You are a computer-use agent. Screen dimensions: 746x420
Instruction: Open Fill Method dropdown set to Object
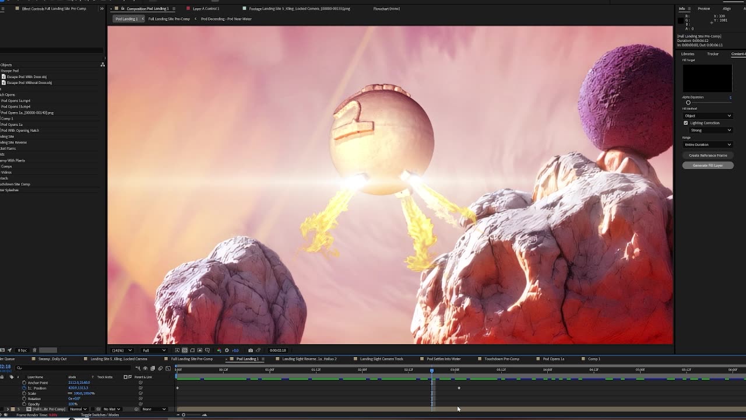coord(708,116)
